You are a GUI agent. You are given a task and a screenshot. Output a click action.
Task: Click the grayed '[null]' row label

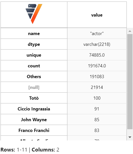(x=34, y=87)
